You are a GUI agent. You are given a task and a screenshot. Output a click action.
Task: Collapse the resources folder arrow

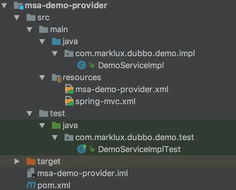click(42, 78)
